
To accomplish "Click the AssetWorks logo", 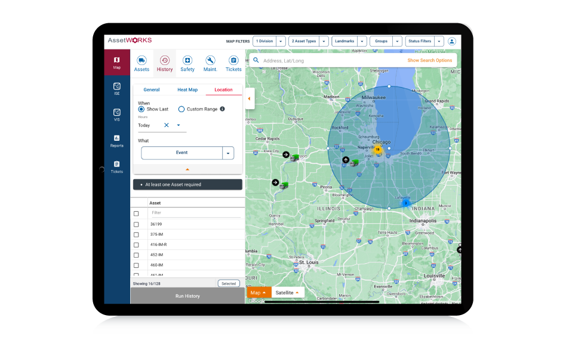I will [130, 40].
